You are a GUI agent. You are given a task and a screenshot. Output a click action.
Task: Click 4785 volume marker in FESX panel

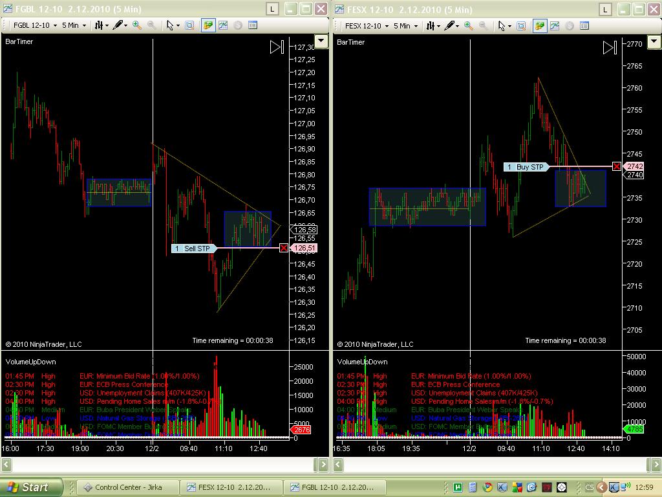[x=634, y=429]
